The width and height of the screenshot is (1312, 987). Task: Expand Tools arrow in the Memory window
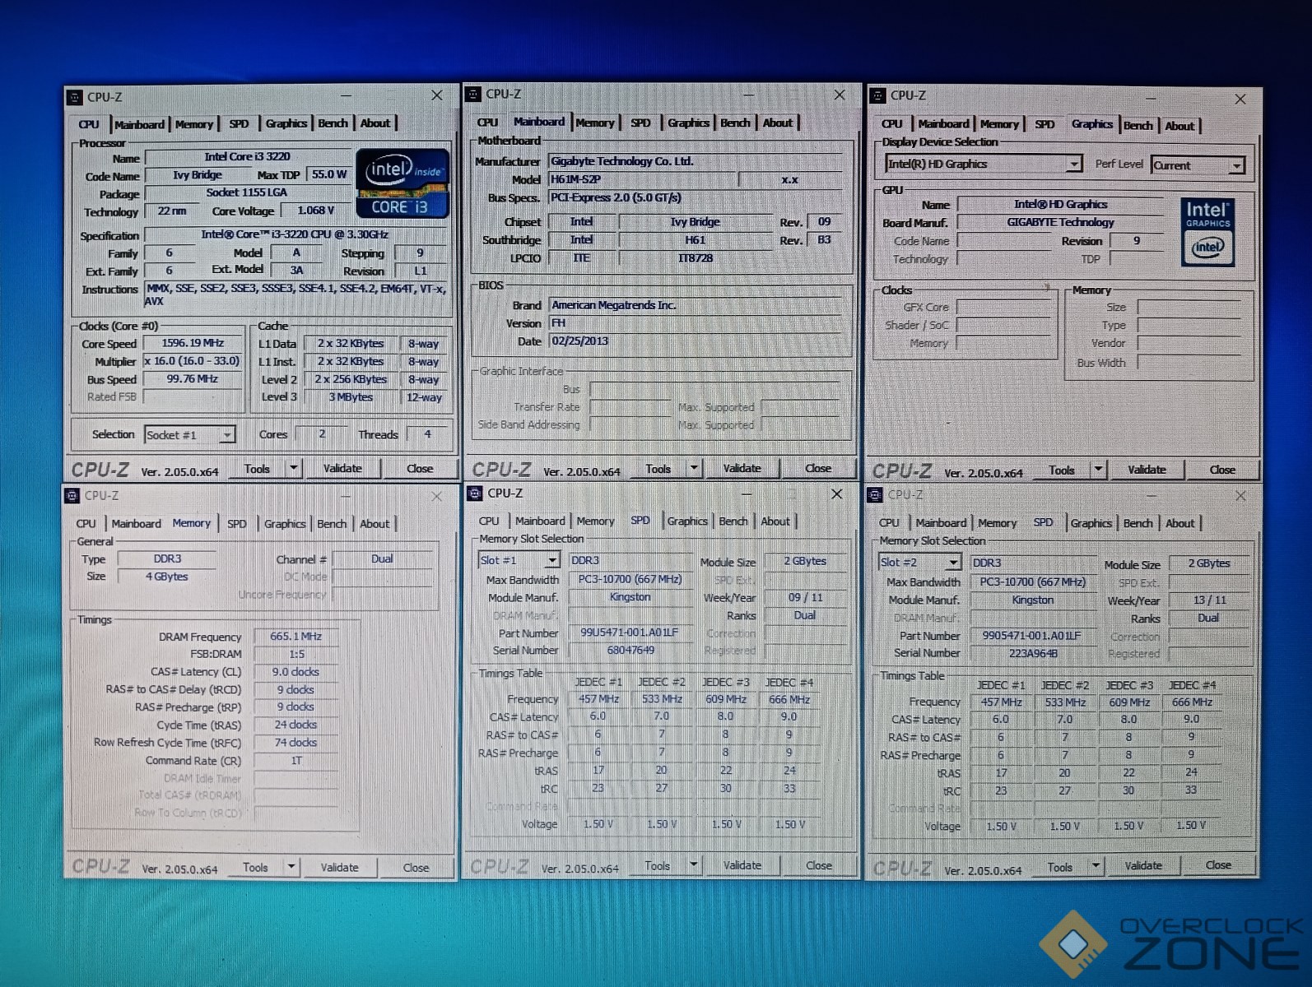(291, 867)
